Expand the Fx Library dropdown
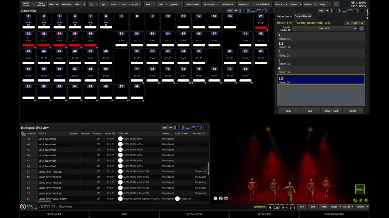Screen dimensions: 389x218 click(x=286, y=4)
